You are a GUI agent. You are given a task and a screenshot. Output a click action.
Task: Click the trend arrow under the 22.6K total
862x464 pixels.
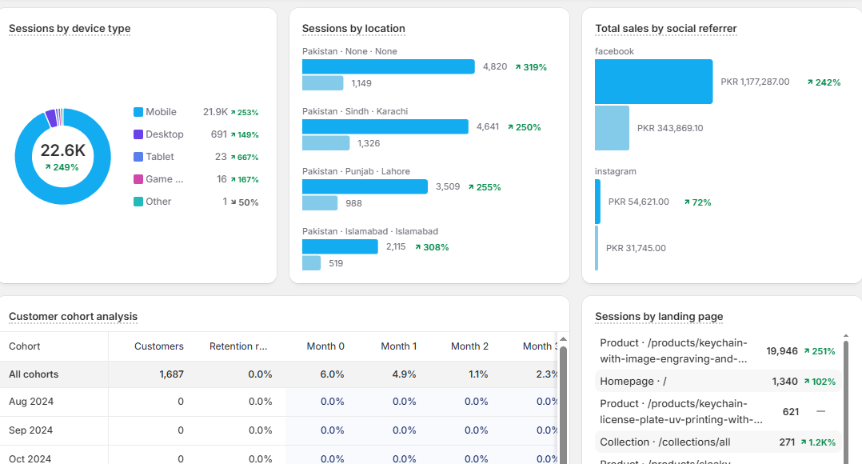click(x=48, y=167)
